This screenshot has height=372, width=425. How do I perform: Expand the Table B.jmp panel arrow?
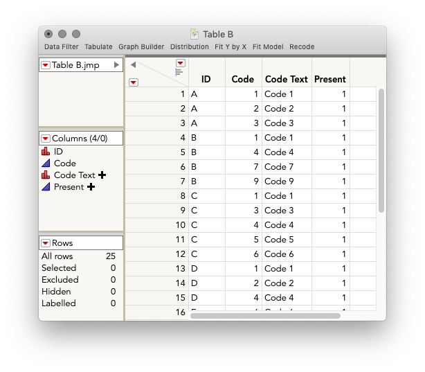116,65
